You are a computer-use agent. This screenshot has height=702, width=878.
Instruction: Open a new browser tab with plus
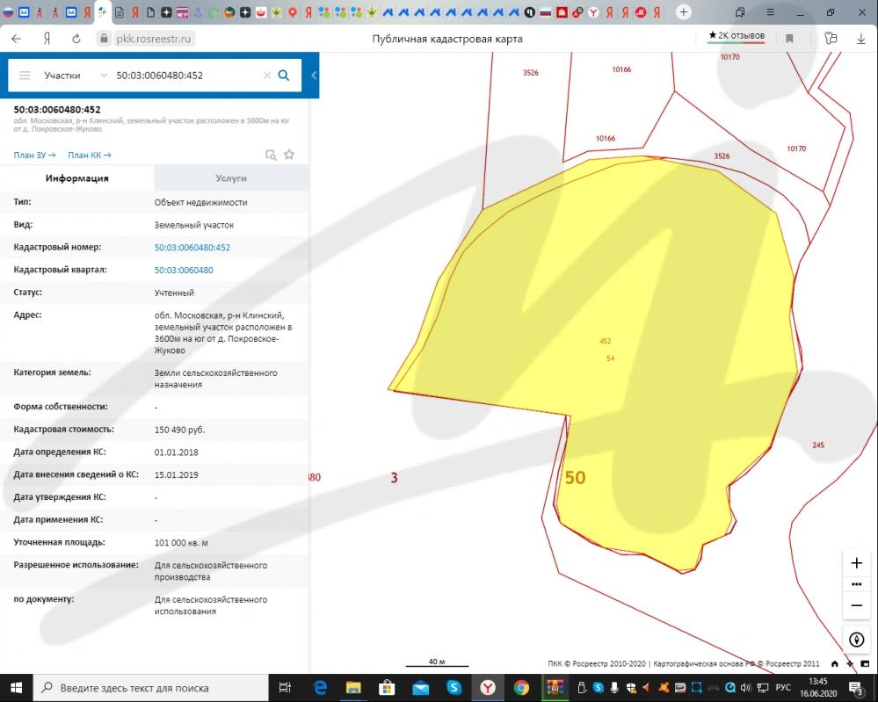(683, 11)
